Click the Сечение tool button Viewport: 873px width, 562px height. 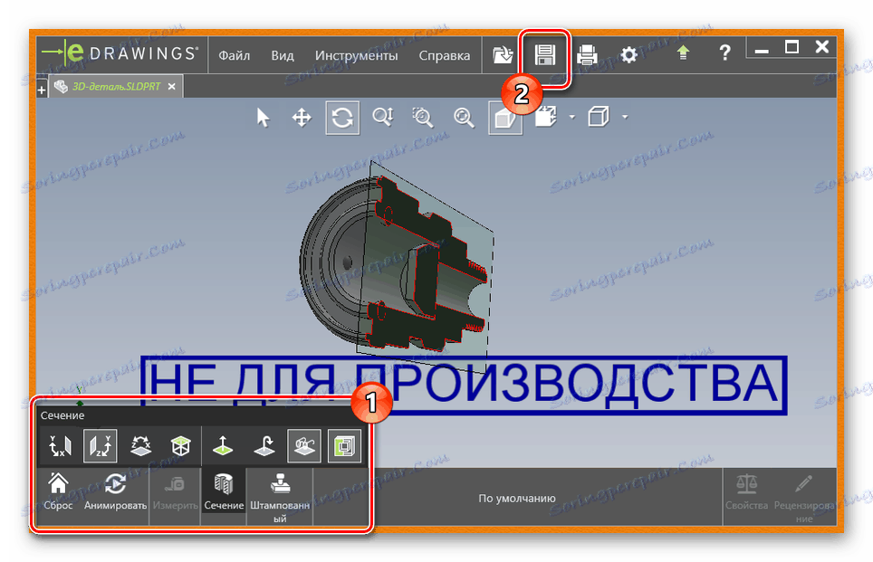tap(224, 492)
